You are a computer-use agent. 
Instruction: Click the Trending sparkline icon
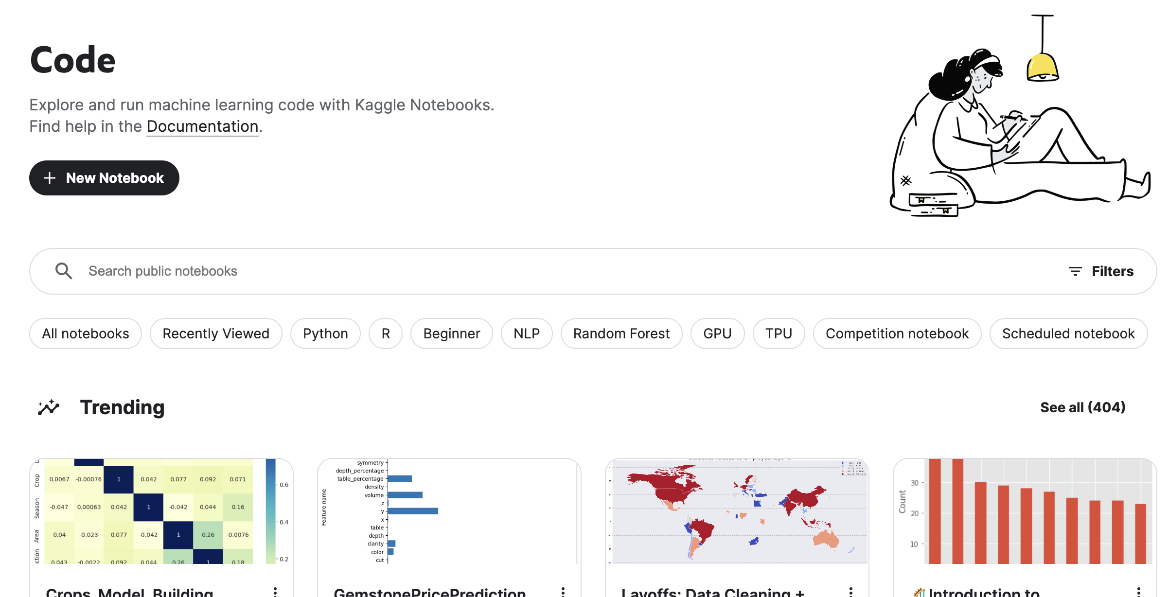tap(49, 407)
